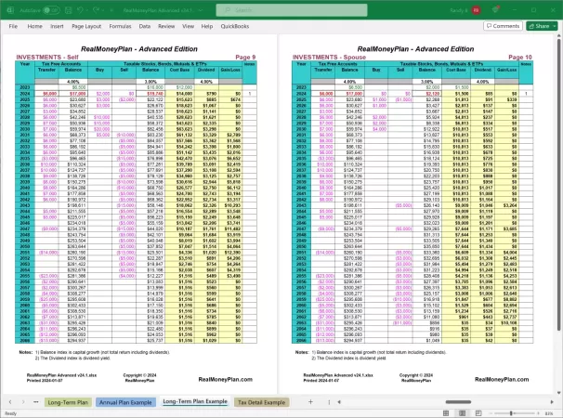Click the Comments button
563x418 pixels.
click(x=501, y=26)
